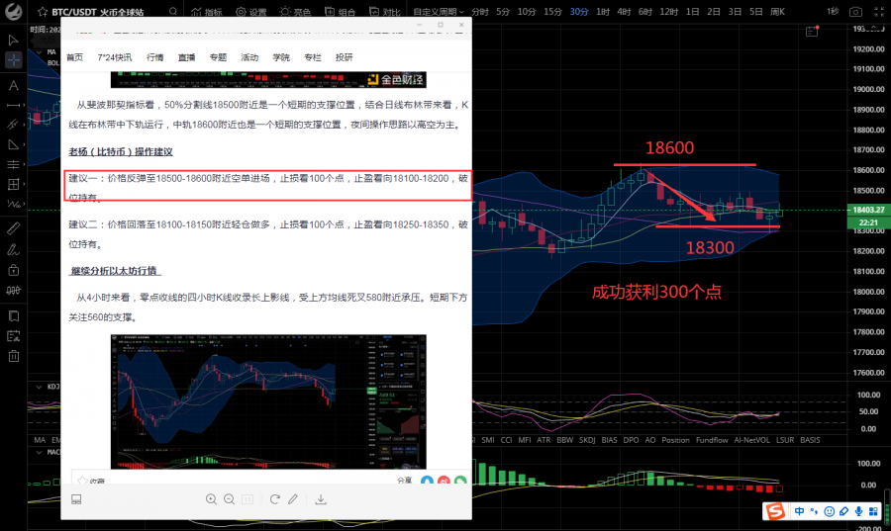Select the grid pattern tool
The width and height of the screenshot is (891, 531).
(13, 184)
